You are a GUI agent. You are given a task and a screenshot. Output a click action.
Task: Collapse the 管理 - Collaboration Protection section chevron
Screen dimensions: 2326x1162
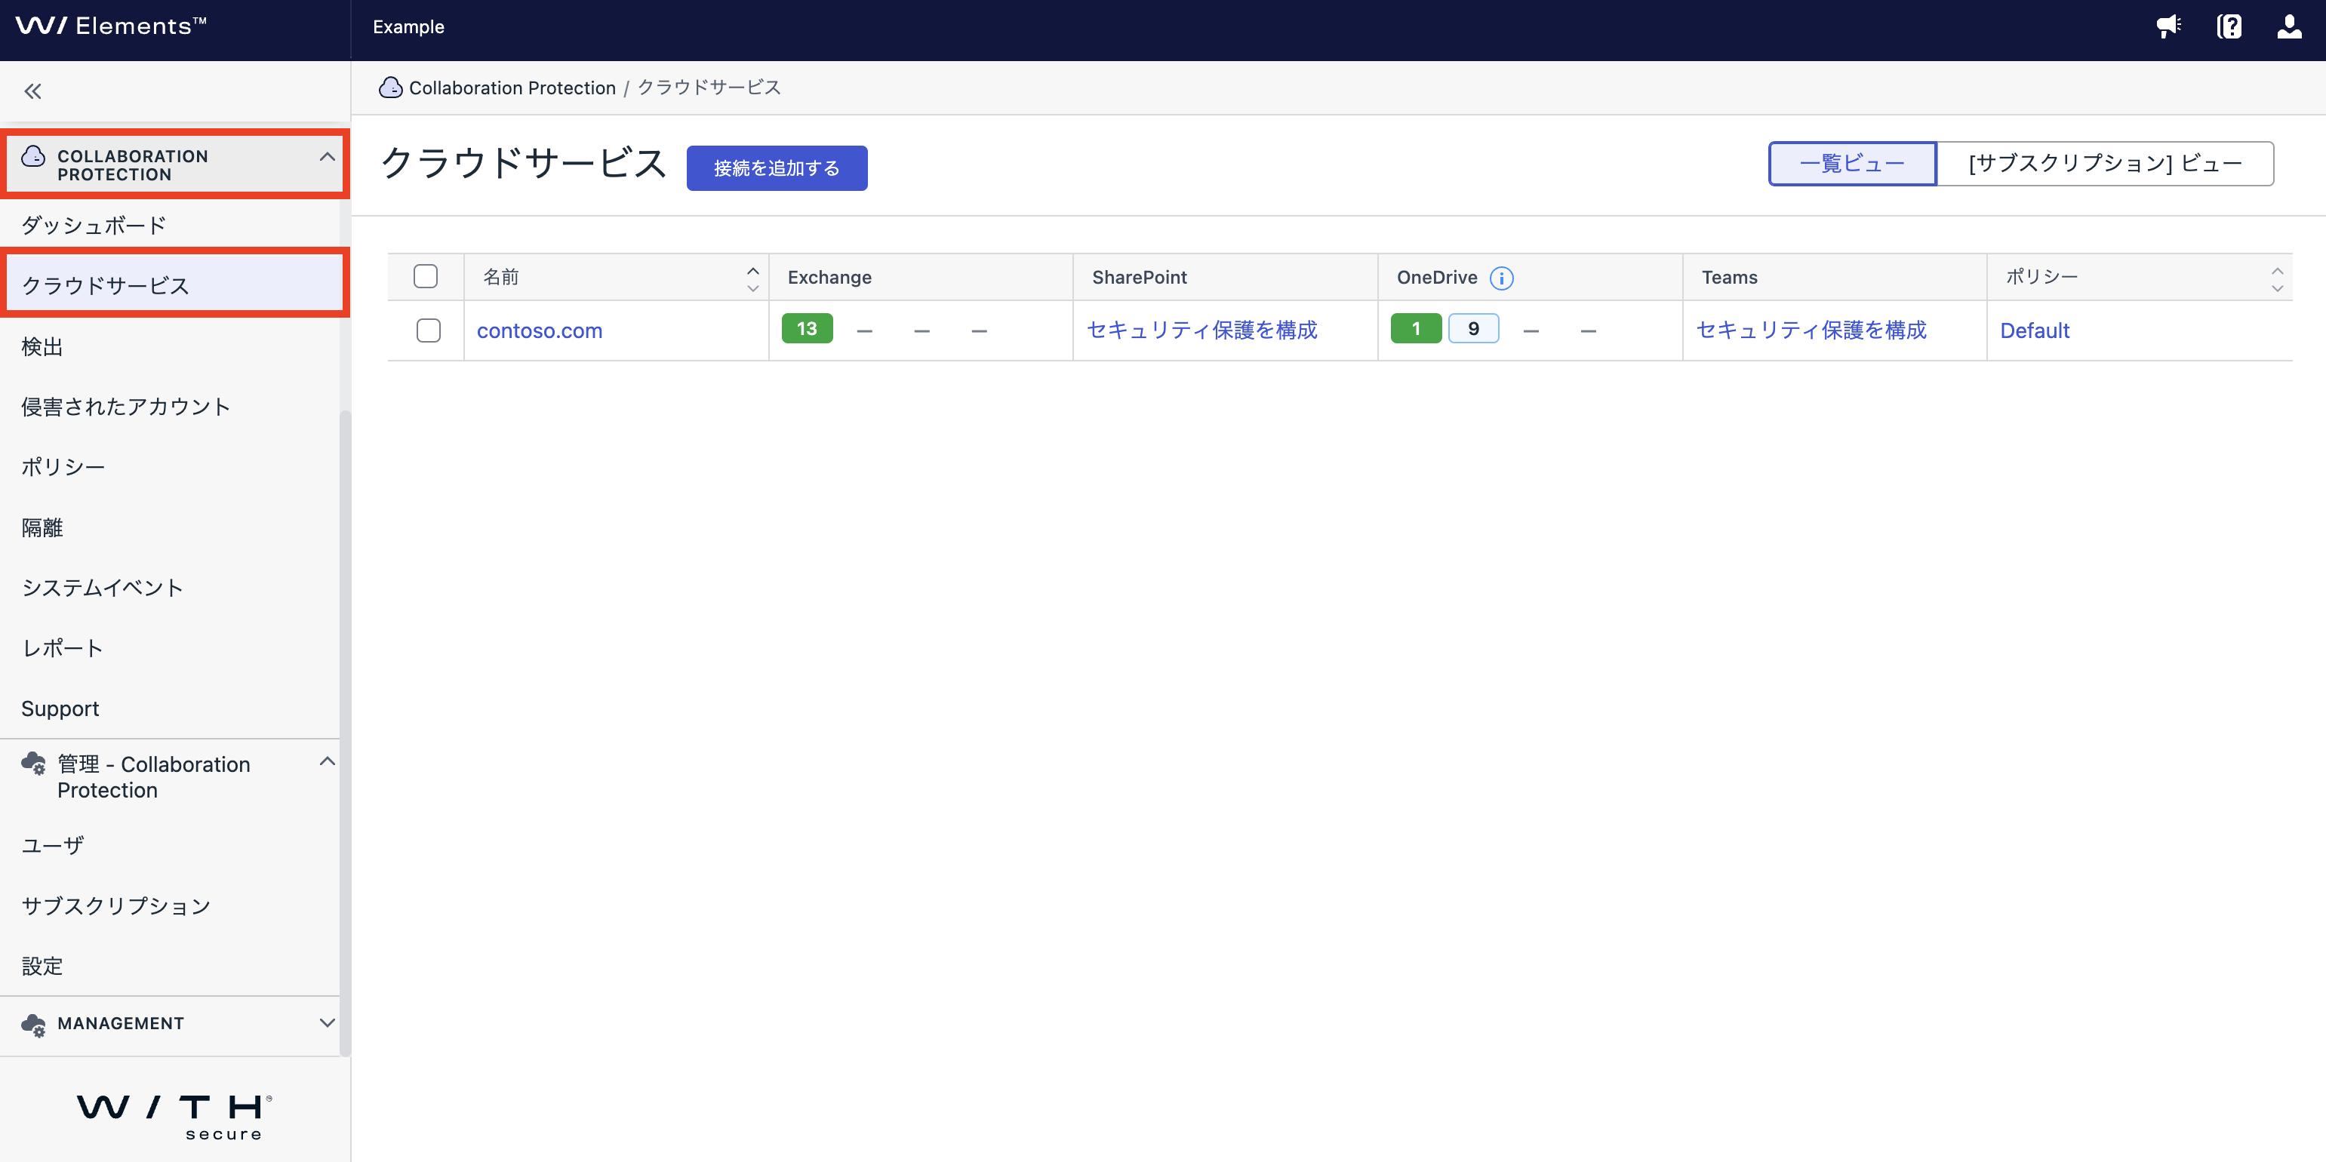tap(327, 762)
